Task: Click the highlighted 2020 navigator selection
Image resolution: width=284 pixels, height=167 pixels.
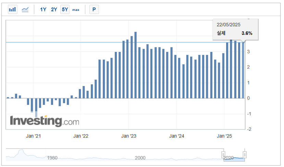Action: (x=234, y=159)
